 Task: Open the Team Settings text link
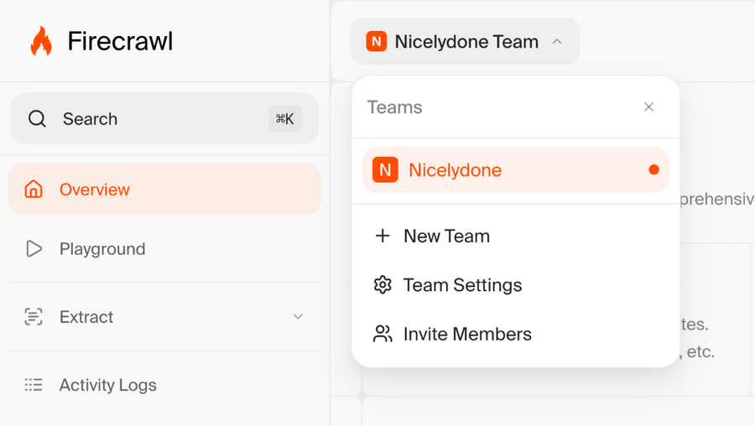462,285
